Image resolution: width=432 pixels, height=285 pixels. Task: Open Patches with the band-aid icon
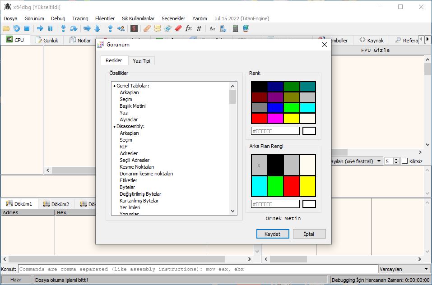(147, 28)
